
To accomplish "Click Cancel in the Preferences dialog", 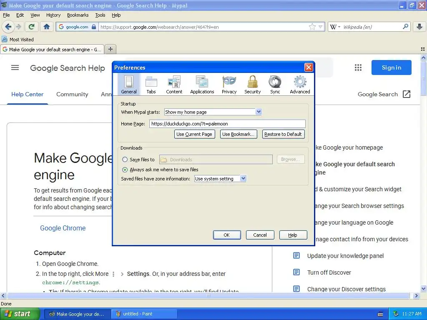I will 260,235.
